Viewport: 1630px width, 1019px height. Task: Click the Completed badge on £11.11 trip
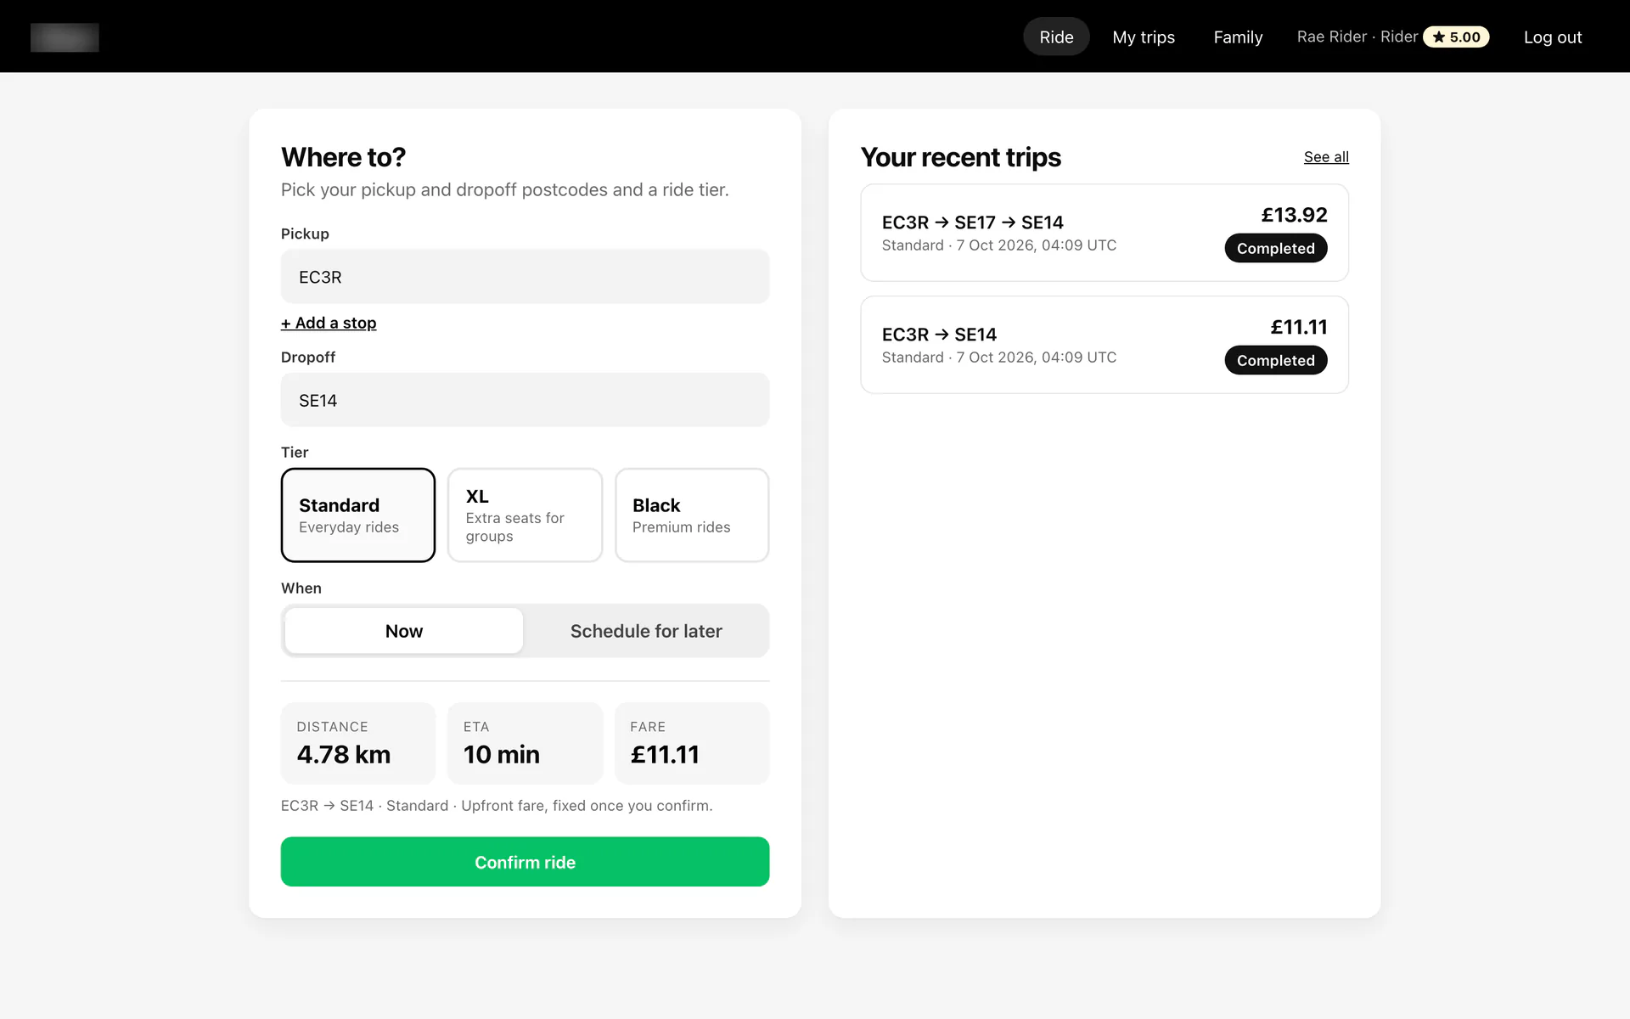tap(1276, 360)
